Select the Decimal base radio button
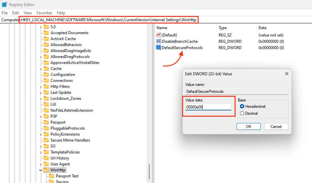 point(242,113)
